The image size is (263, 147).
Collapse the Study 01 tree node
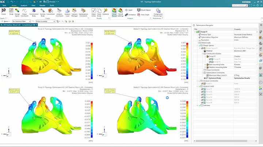[x=195, y=32]
